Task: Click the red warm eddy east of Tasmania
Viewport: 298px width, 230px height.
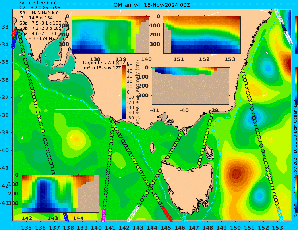Action: (237, 174)
